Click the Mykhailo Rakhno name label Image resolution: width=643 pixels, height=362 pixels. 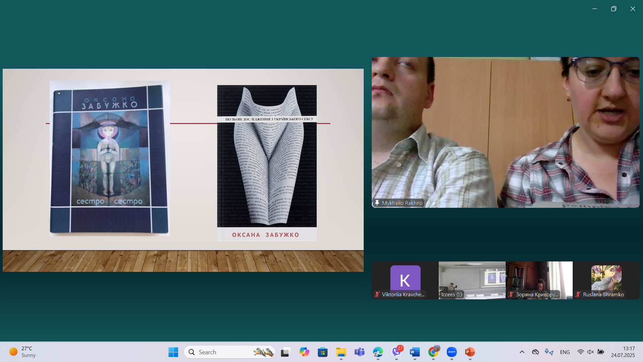(402, 203)
